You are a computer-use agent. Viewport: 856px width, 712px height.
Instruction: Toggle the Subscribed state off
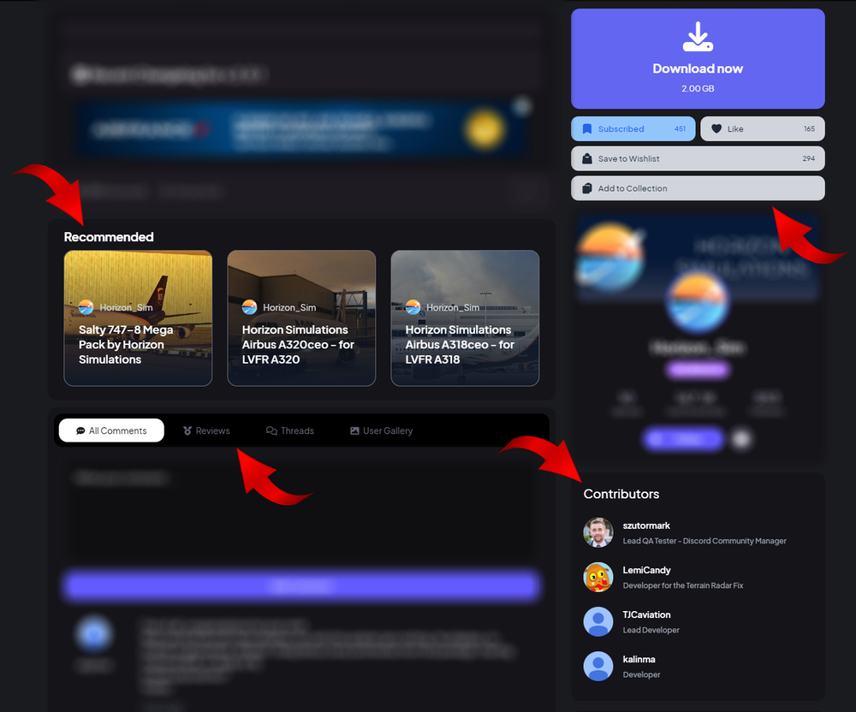click(633, 128)
